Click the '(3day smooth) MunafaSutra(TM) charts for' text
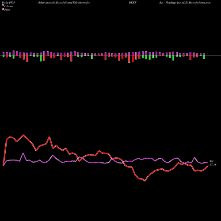221x221 pixels. (64, 3)
